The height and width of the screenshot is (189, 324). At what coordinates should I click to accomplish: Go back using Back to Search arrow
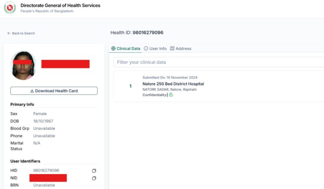point(9,33)
